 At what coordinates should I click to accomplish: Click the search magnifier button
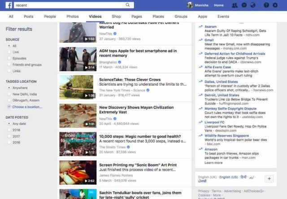coord(128,5)
